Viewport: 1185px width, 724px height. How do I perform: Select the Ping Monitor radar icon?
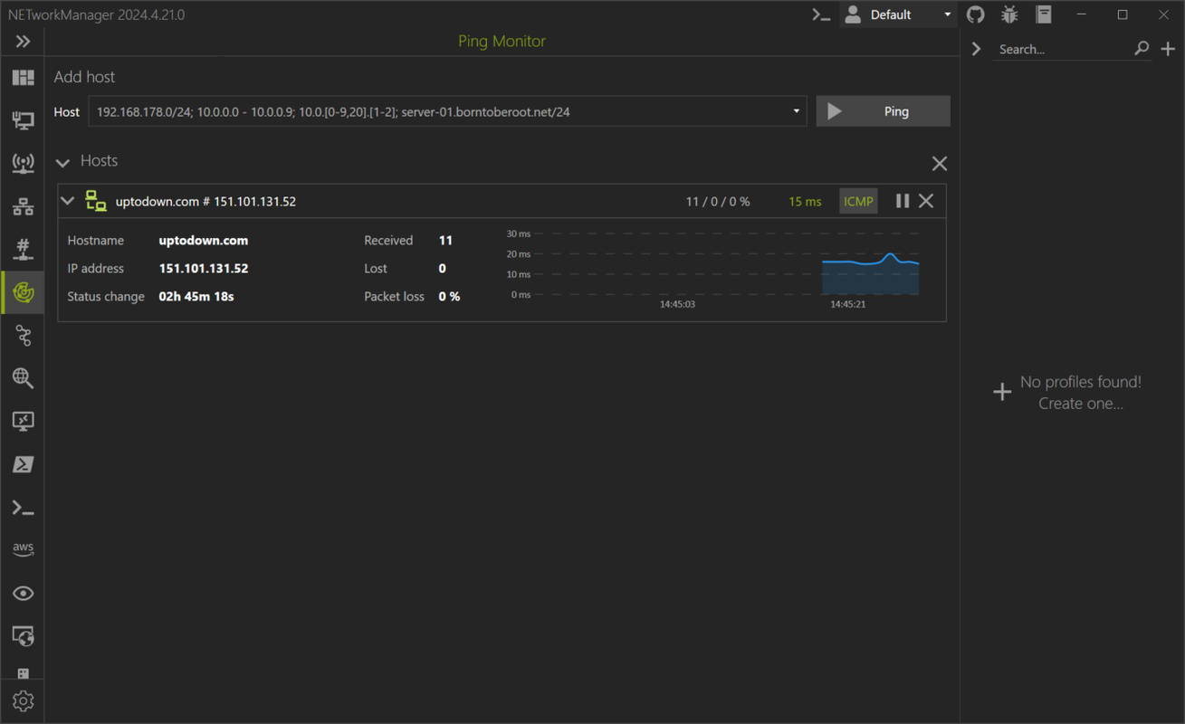tap(23, 292)
